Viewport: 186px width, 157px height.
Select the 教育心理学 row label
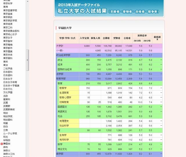coord(65,98)
